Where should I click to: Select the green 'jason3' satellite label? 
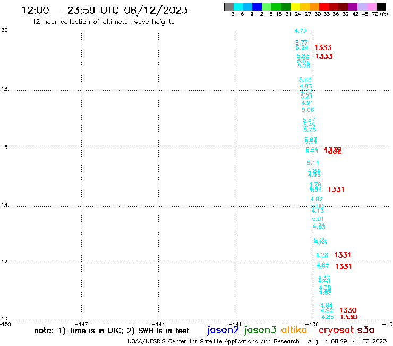click(x=260, y=330)
